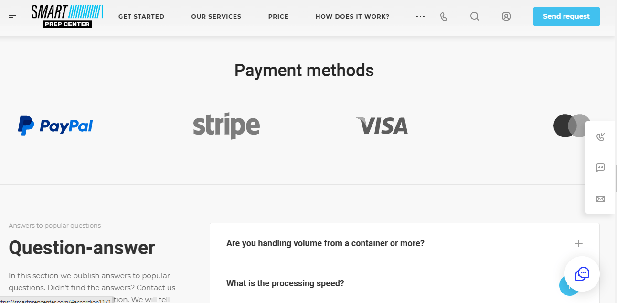Viewport: 617px width, 303px height.
Task: Click the user account icon
Action: tap(506, 16)
